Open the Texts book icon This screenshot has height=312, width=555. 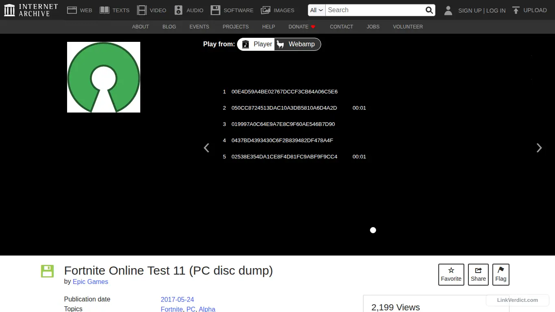tap(104, 10)
